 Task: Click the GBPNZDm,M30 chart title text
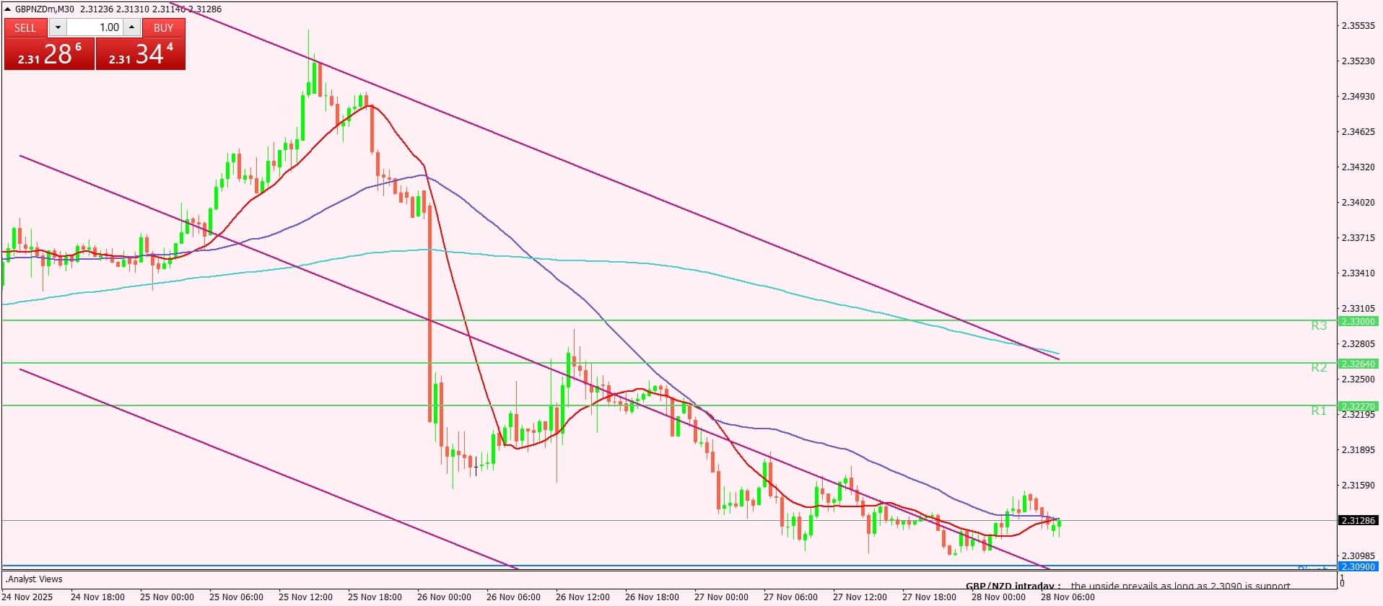pos(45,9)
